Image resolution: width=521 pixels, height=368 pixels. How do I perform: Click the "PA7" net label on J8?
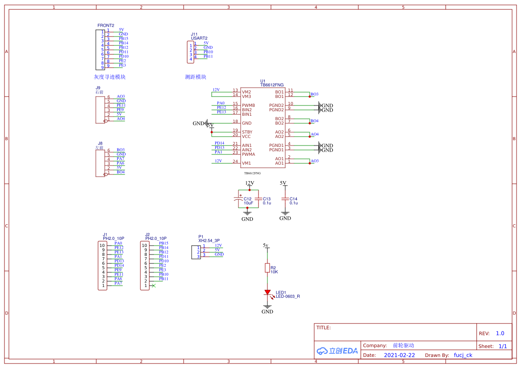point(120,159)
